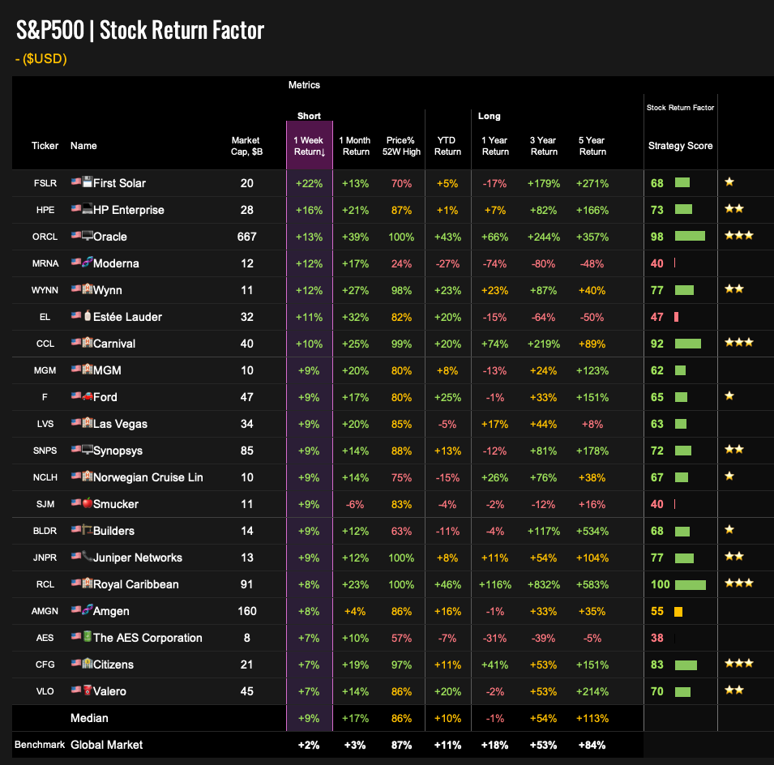Click the single star rating in the First Solar row
Image resolution: width=774 pixels, height=765 pixels.
click(729, 182)
